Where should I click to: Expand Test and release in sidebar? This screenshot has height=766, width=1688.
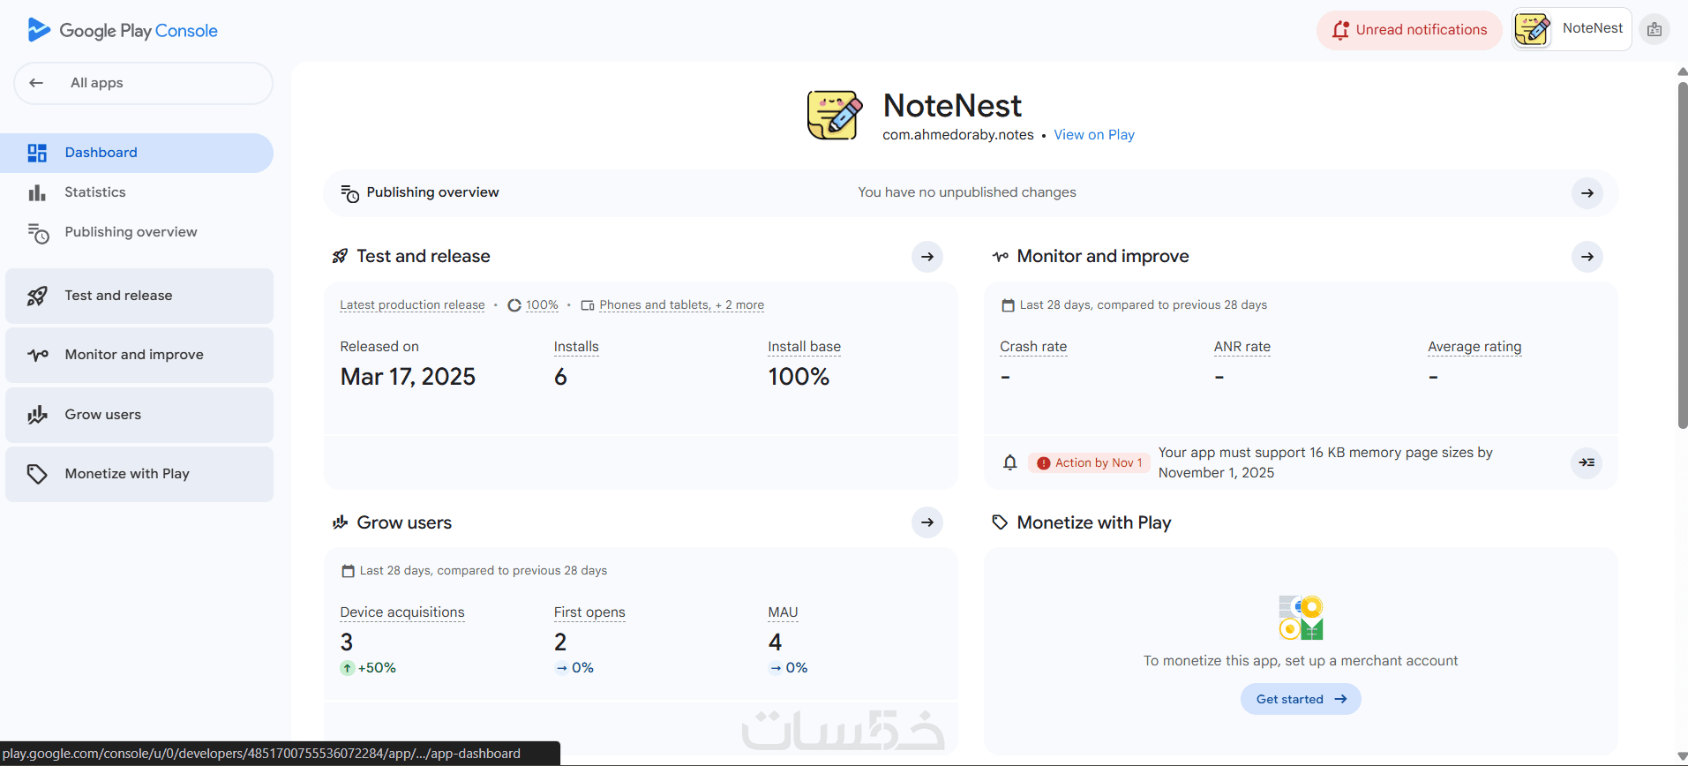click(139, 296)
